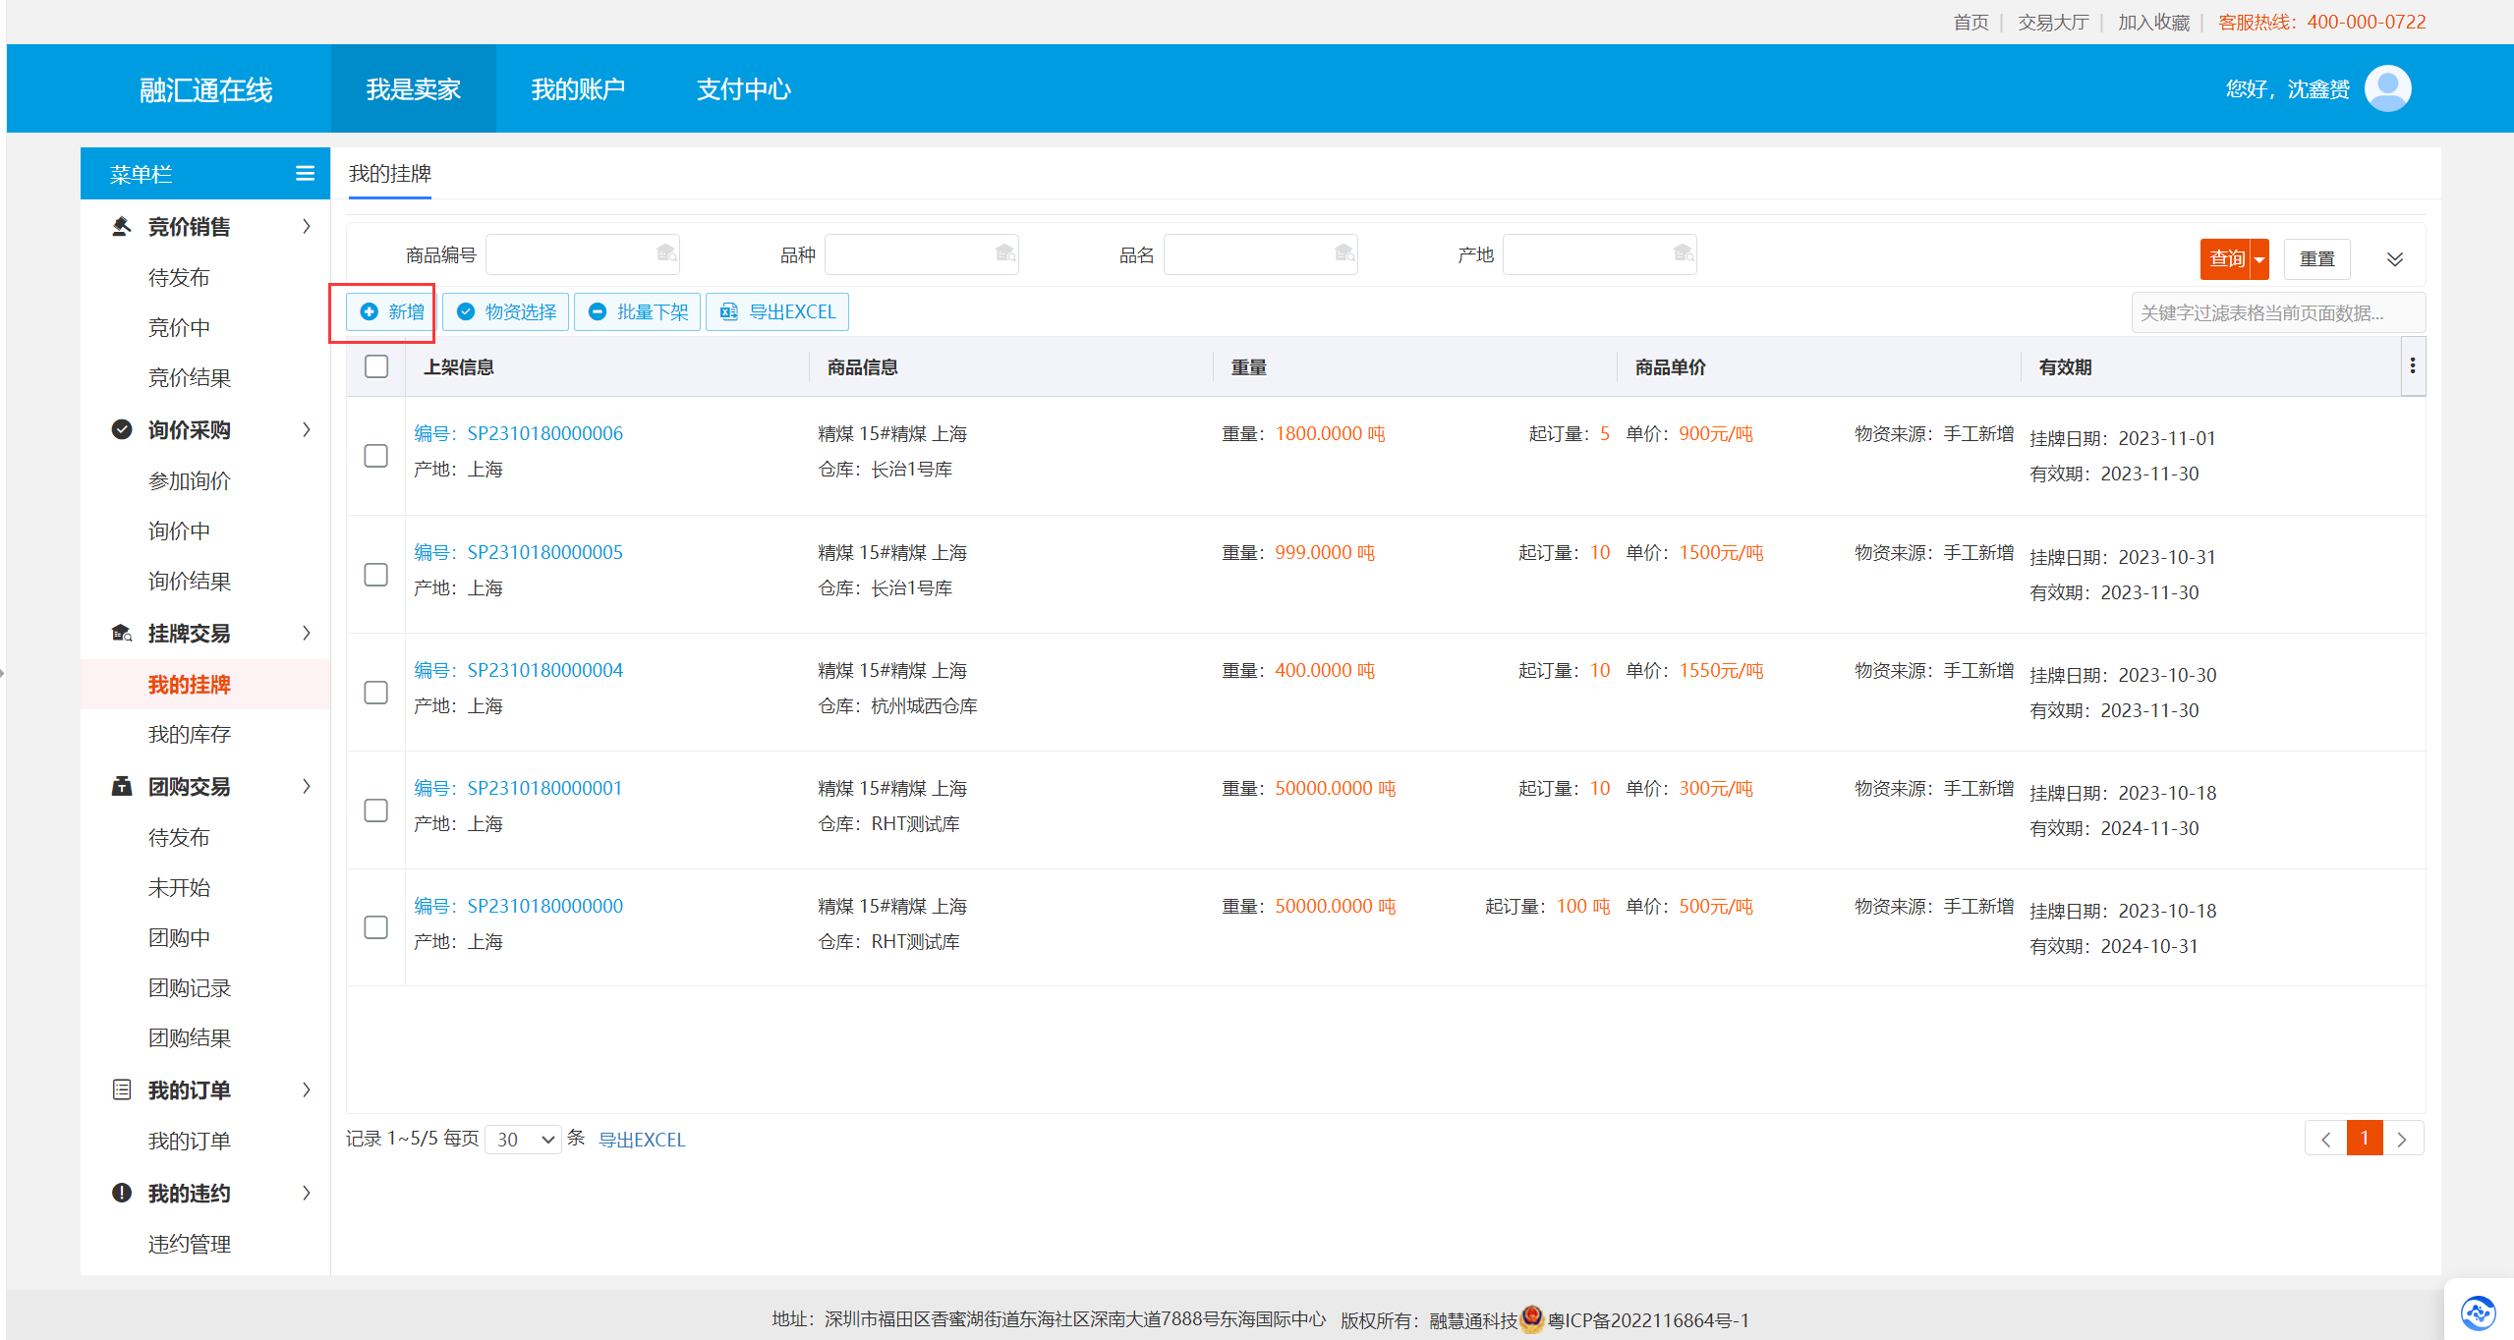Open customer service chat widget

(x=2478, y=1312)
